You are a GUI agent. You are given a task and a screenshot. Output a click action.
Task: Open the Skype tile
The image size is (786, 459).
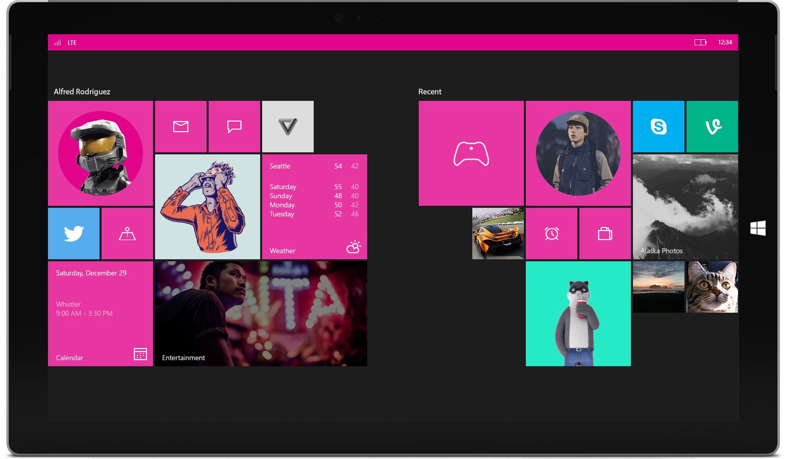tap(658, 126)
